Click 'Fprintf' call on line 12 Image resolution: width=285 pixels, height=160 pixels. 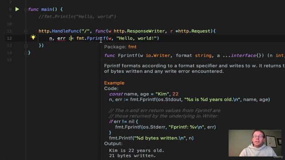point(96,38)
